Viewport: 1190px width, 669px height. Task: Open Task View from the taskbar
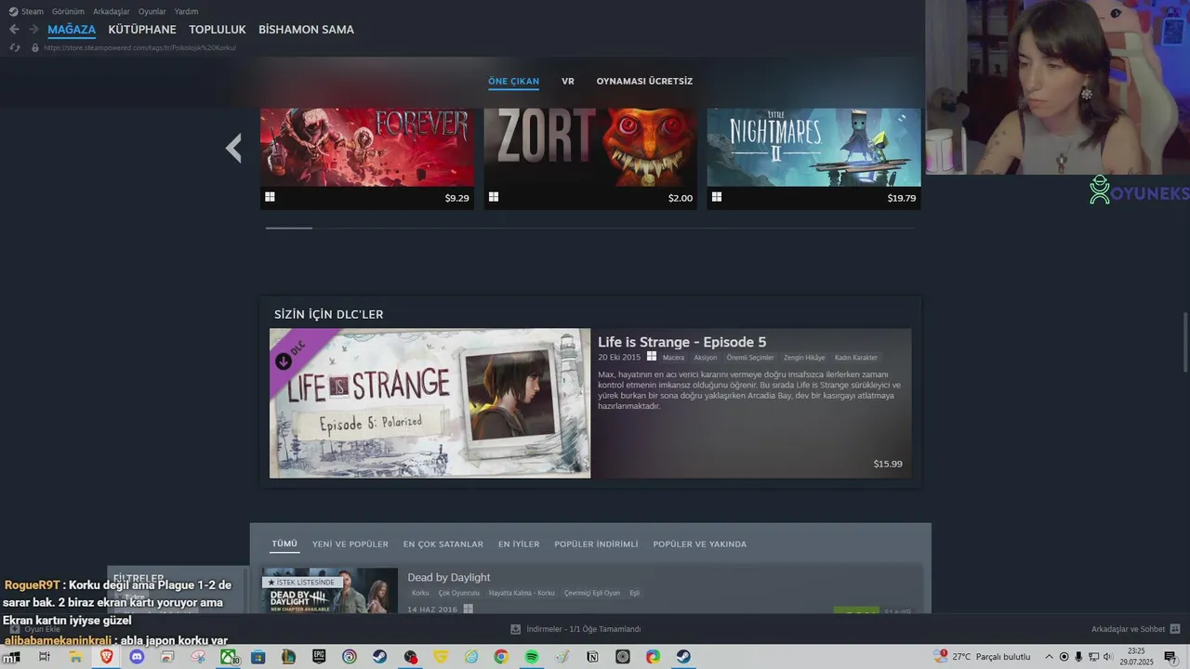(x=44, y=657)
